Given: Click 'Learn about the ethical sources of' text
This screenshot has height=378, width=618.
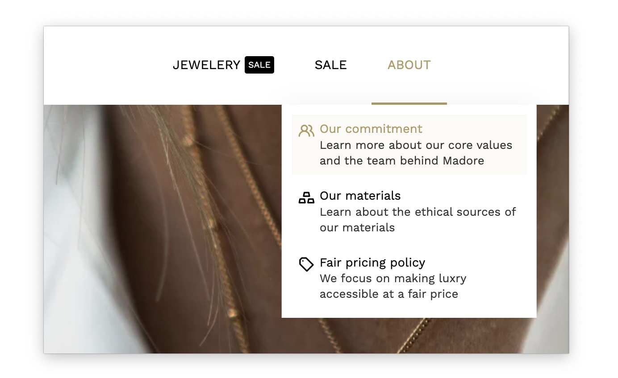Looking at the screenshot, I should (x=418, y=212).
